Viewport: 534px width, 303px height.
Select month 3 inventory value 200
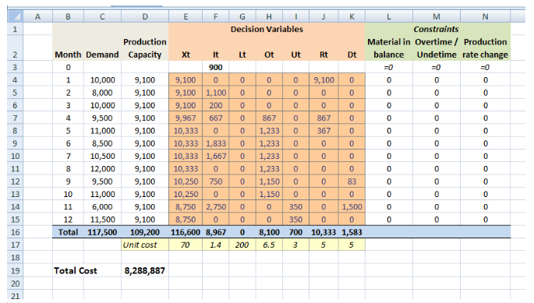[216, 105]
